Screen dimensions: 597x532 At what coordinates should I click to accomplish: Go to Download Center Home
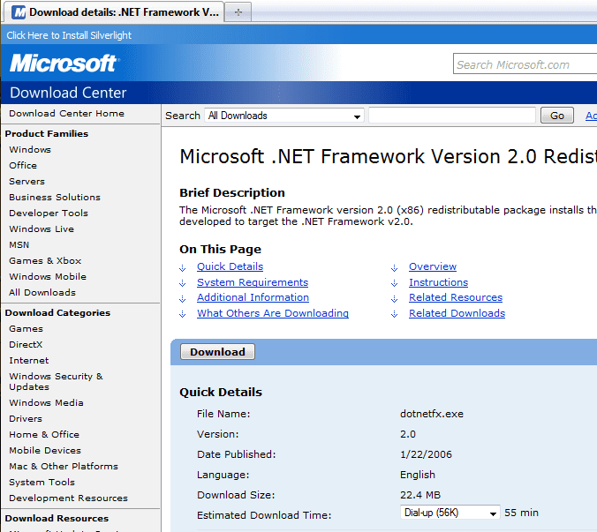point(66,113)
